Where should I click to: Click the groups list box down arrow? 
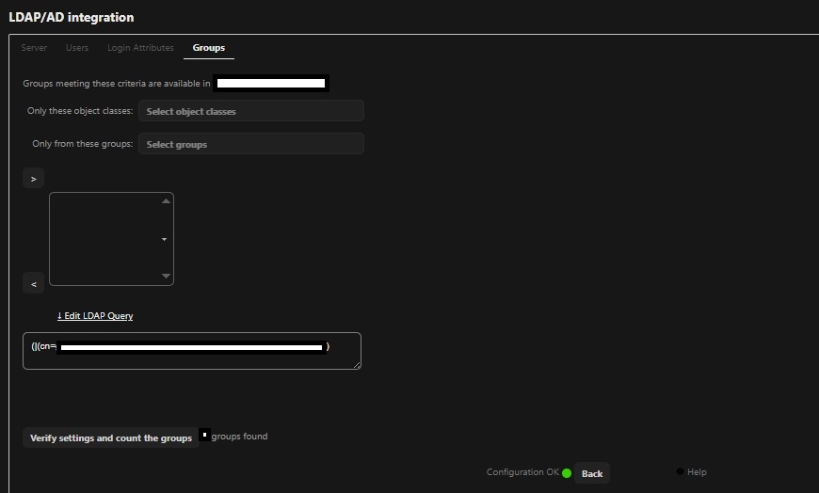[x=166, y=276]
